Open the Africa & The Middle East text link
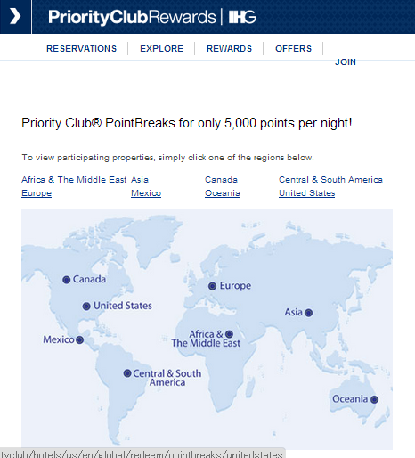 (x=74, y=180)
